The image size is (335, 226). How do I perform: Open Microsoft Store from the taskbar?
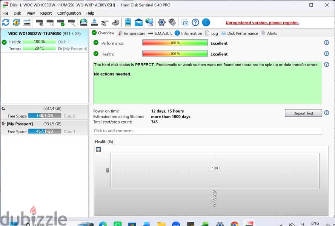[132, 224]
